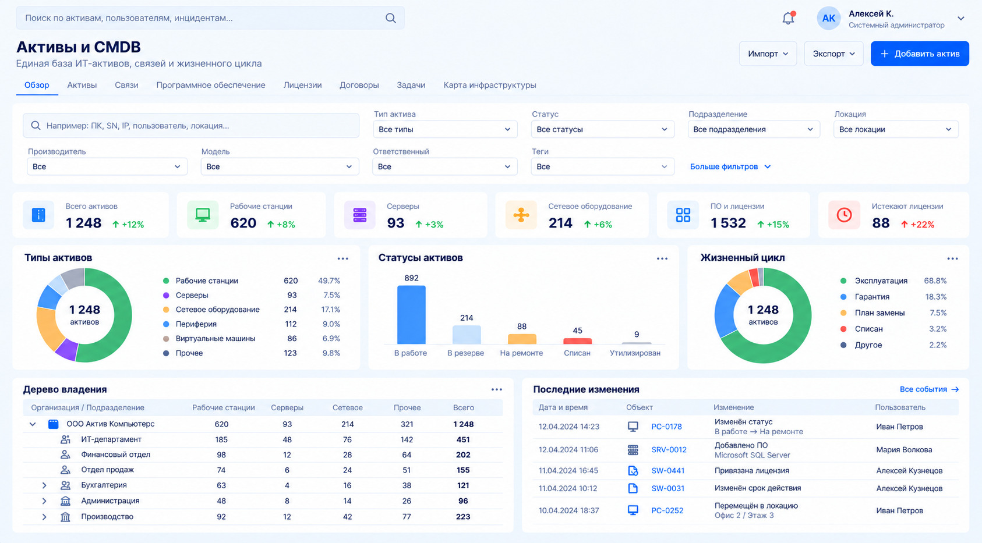Click the monitor icon beside PC-0178

(x=633, y=427)
